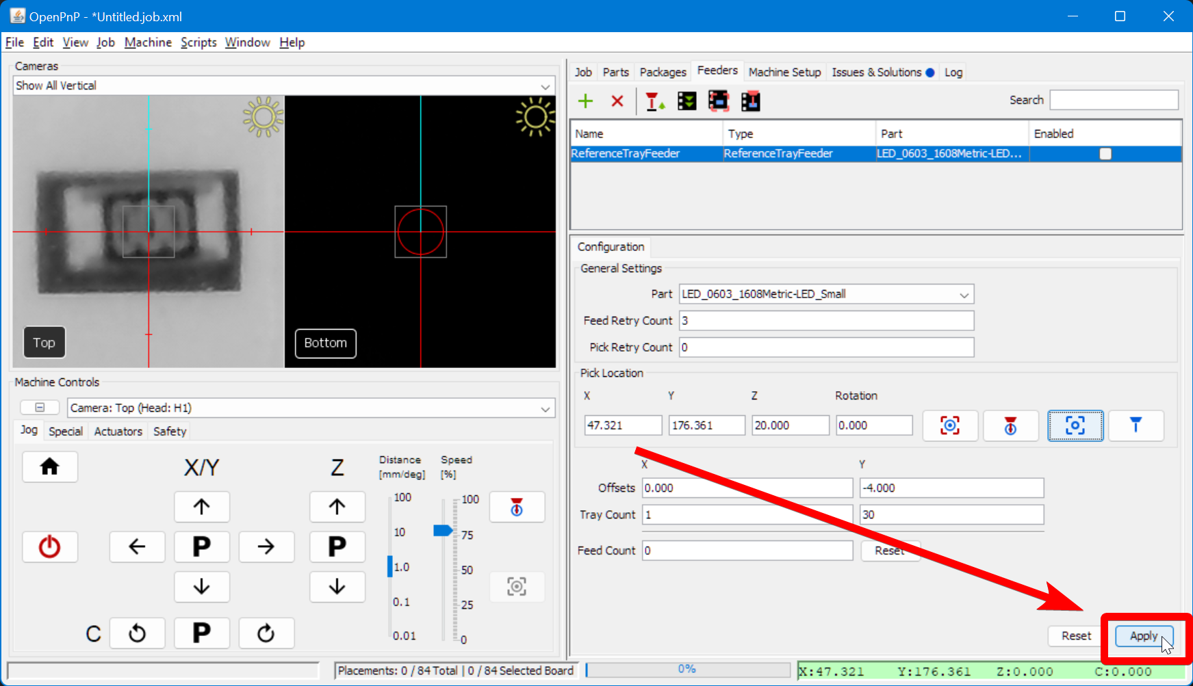Viewport: 1193px width, 686px height.
Task: Click the position nozzle icon in Pick Location
Action: coord(1136,425)
